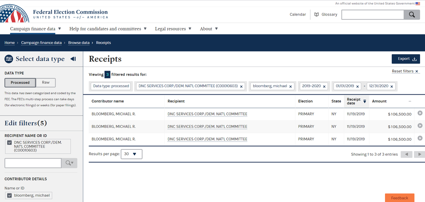Remove the bloomberg, michael filter tag
The height and width of the screenshot is (202, 425).
coord(291,87)
